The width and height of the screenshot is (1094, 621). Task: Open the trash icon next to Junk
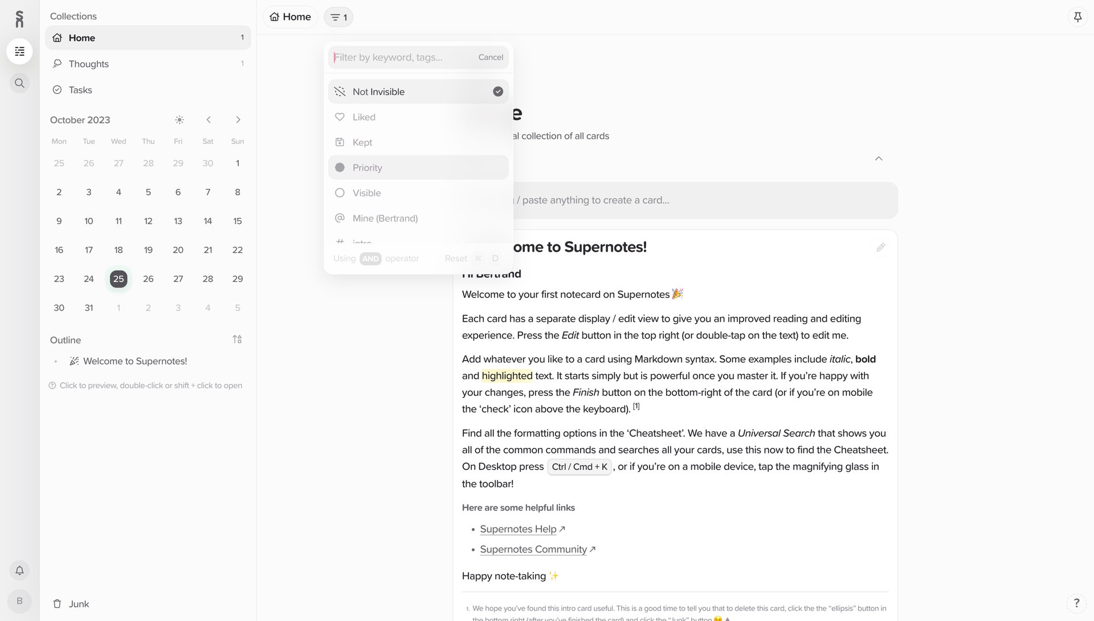(57, 603)
